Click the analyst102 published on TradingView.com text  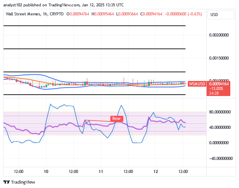point(41,5)
